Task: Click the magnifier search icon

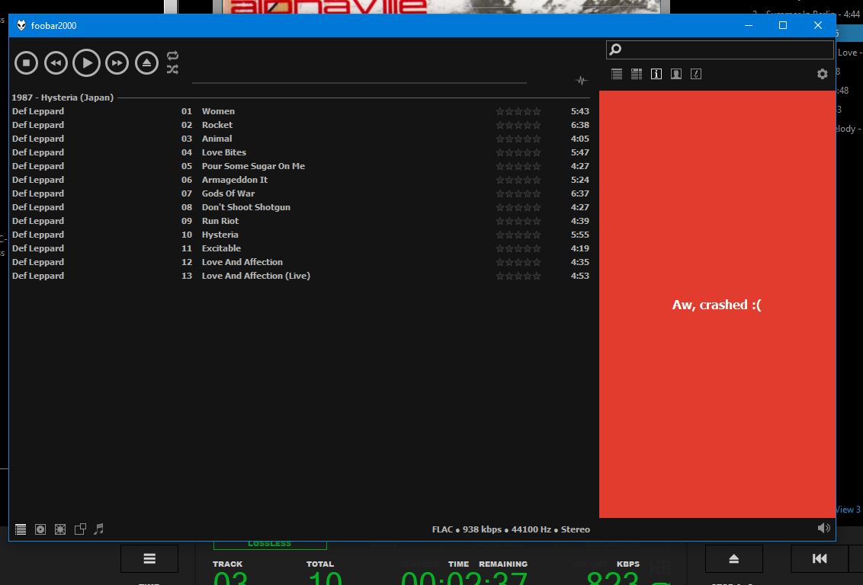Action: pyautogui.click(x=615, y=50)
